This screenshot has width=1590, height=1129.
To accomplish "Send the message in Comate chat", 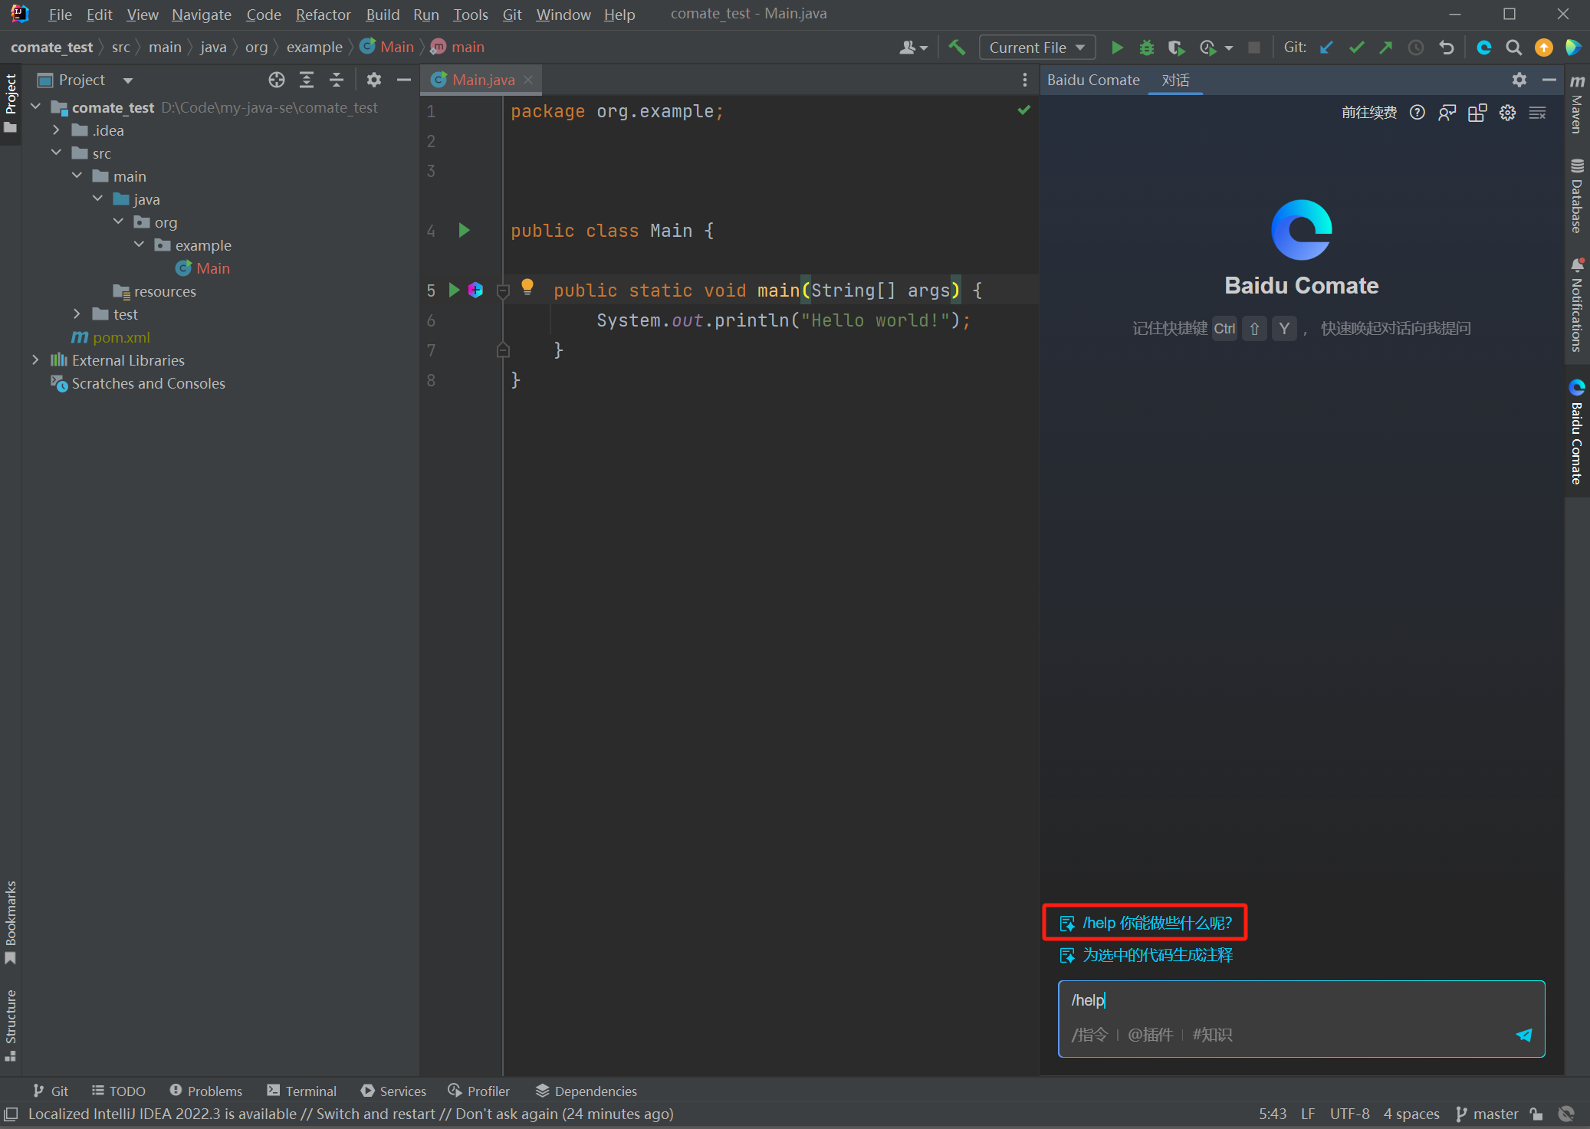I will click(1523, 1035).
